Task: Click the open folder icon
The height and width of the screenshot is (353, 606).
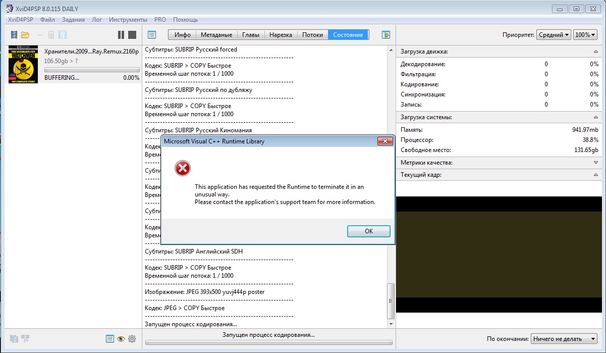Action: coord(25,35)
